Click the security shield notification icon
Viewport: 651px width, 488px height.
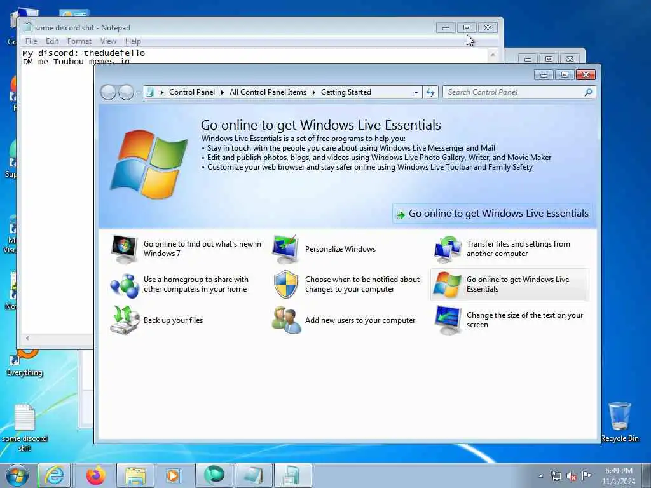(x=286, y=285)
